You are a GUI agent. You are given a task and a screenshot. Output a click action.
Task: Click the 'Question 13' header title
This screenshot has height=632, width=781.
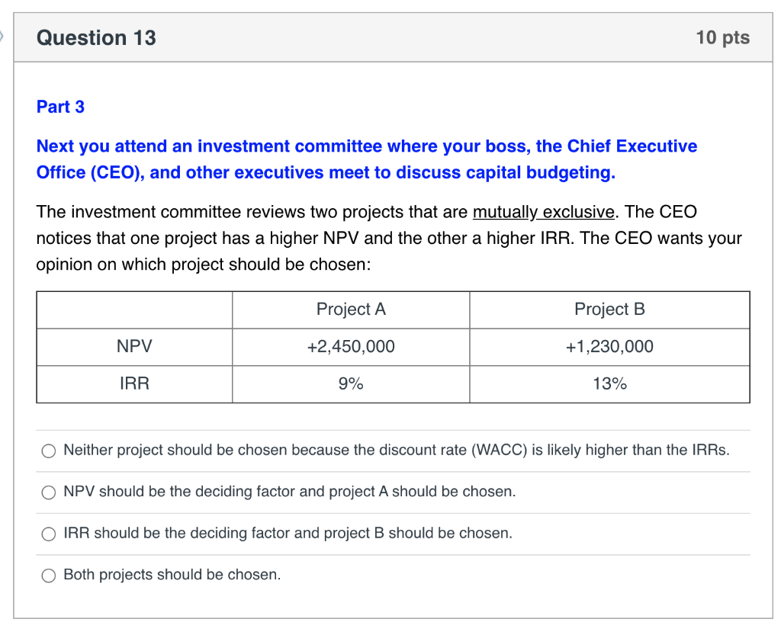96,38
